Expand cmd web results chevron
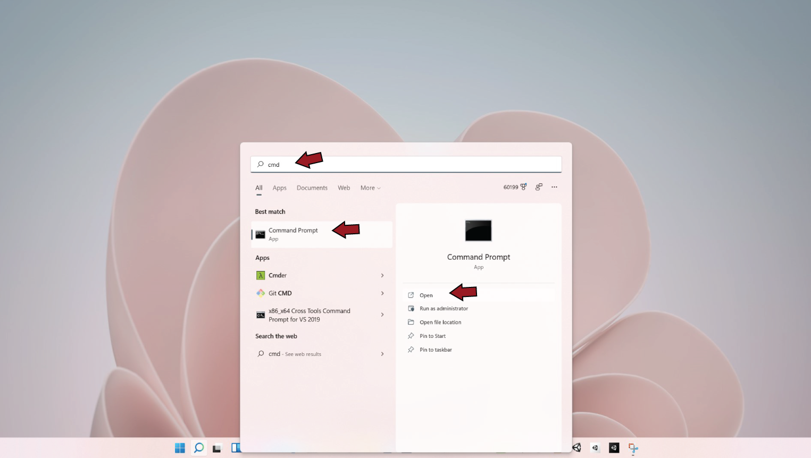811x458 pixels. pyautogui.click(x=382, y=354)
